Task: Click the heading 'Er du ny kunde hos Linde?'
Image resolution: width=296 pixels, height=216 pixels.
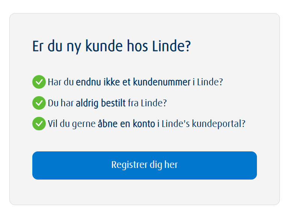Action: (x=112, y=47)
